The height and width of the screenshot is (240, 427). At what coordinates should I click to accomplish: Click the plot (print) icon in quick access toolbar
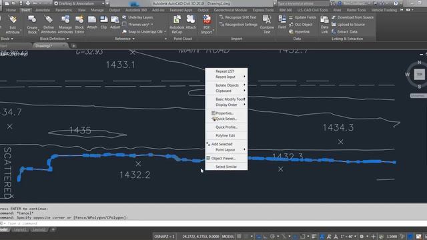point(28,3)
